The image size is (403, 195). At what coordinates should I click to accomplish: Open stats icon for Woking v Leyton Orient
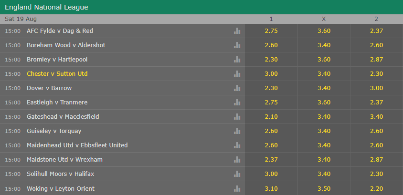[237, 189]
